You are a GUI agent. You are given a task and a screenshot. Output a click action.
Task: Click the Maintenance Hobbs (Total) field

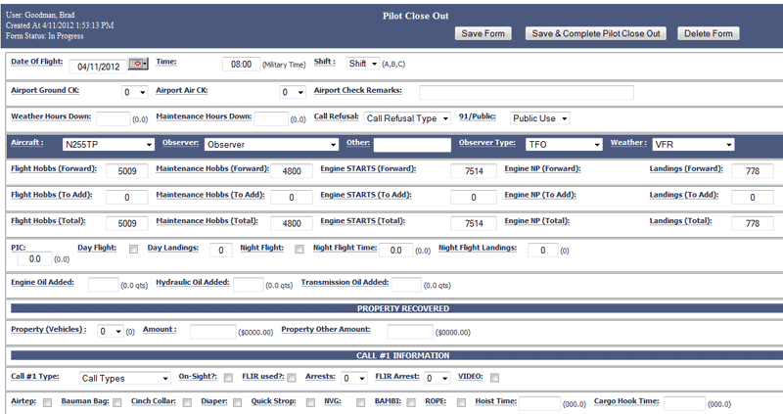(292, 223)
